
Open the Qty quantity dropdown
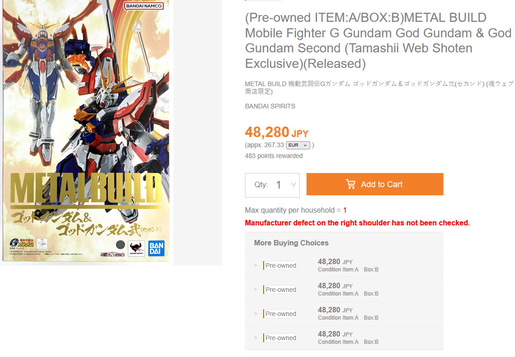tap(272, 185)
